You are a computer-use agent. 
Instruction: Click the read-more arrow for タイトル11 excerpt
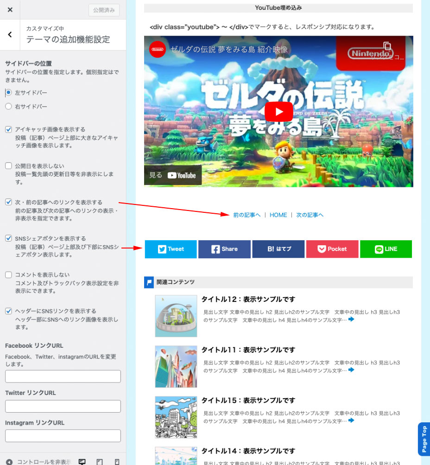[351, 370]
